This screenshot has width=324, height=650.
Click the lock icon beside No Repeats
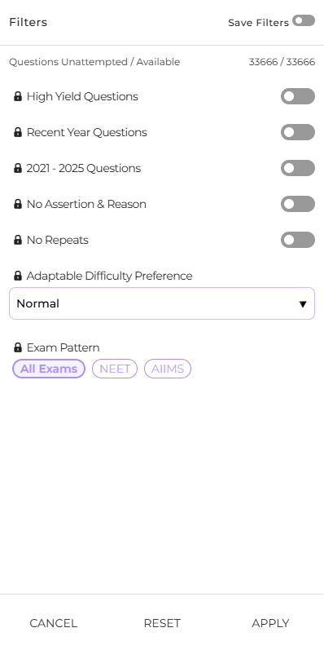(x=18, y=240)
